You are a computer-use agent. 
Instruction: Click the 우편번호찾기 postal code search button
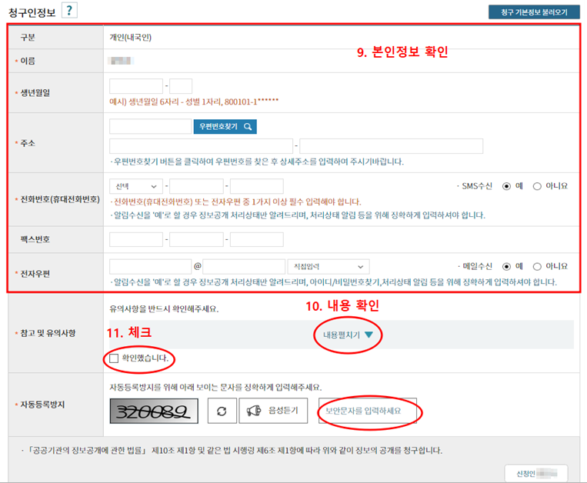[x=225, y=126]
